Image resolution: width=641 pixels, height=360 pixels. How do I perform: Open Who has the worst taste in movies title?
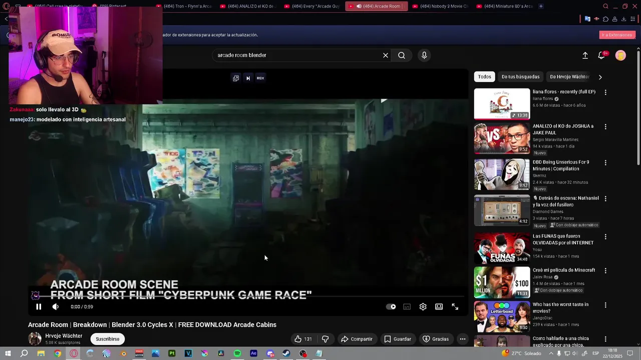(560, 308)
